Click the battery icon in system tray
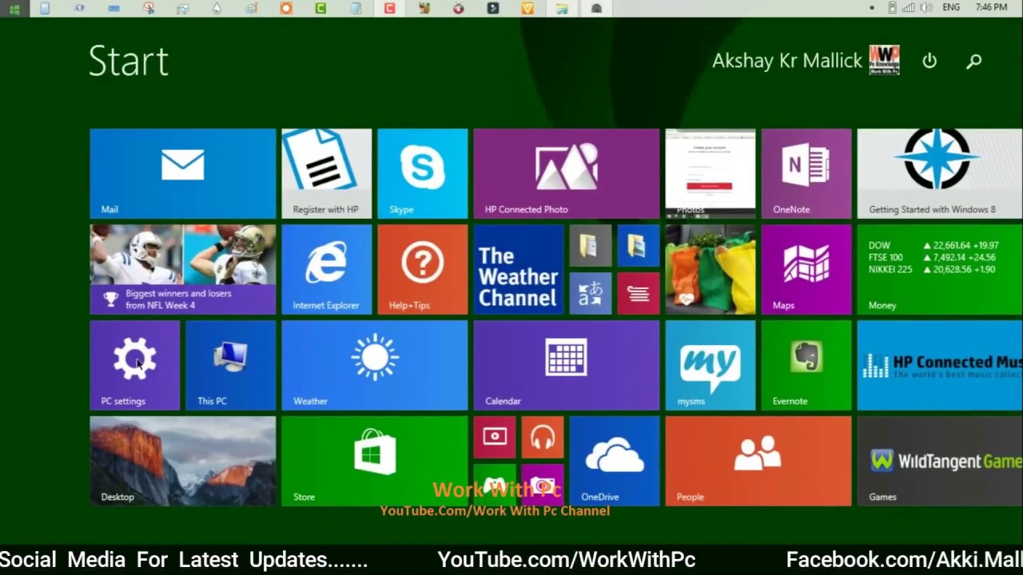1023x575 pixels. click(x=893, y=7)
